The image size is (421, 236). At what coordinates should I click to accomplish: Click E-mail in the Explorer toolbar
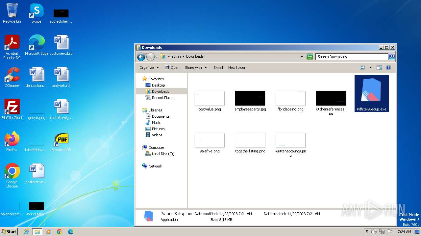[x=218, y=68]
